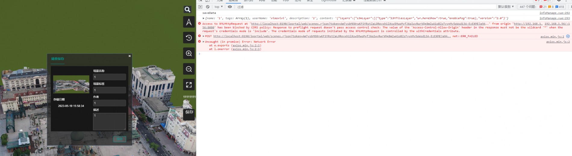Open the top context dropdown
The height and width of the screenshot is (156, 572).
point(219,7)
